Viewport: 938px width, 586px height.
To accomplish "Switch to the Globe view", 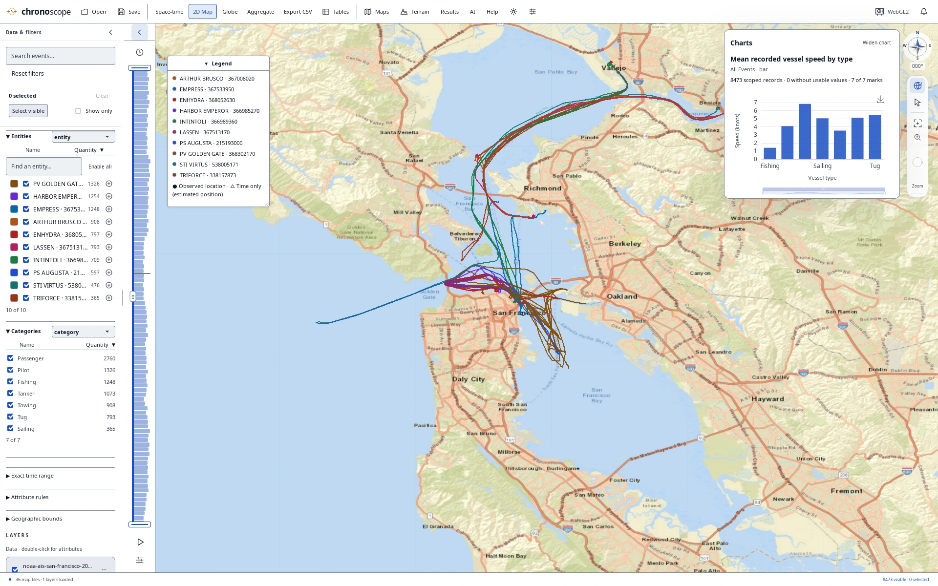I will point(230,12).
